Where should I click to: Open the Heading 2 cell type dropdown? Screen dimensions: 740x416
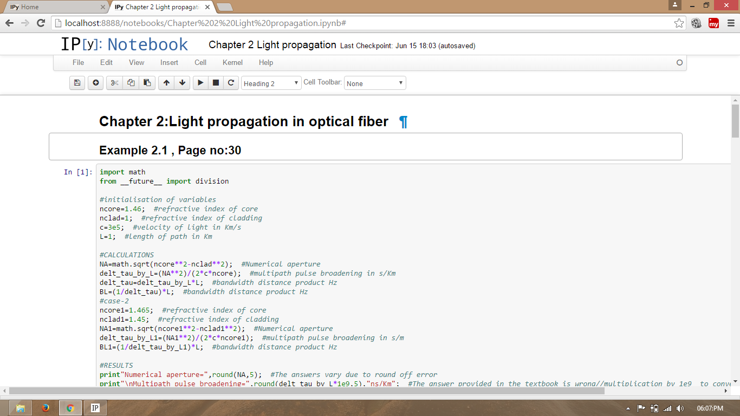tap(271, 83)
